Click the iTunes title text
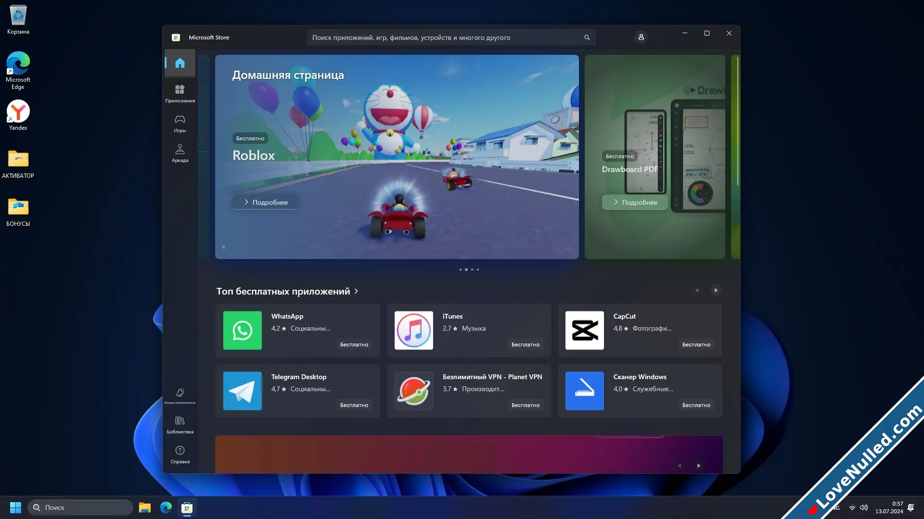The image size is (924, 519). coord(452,316)
